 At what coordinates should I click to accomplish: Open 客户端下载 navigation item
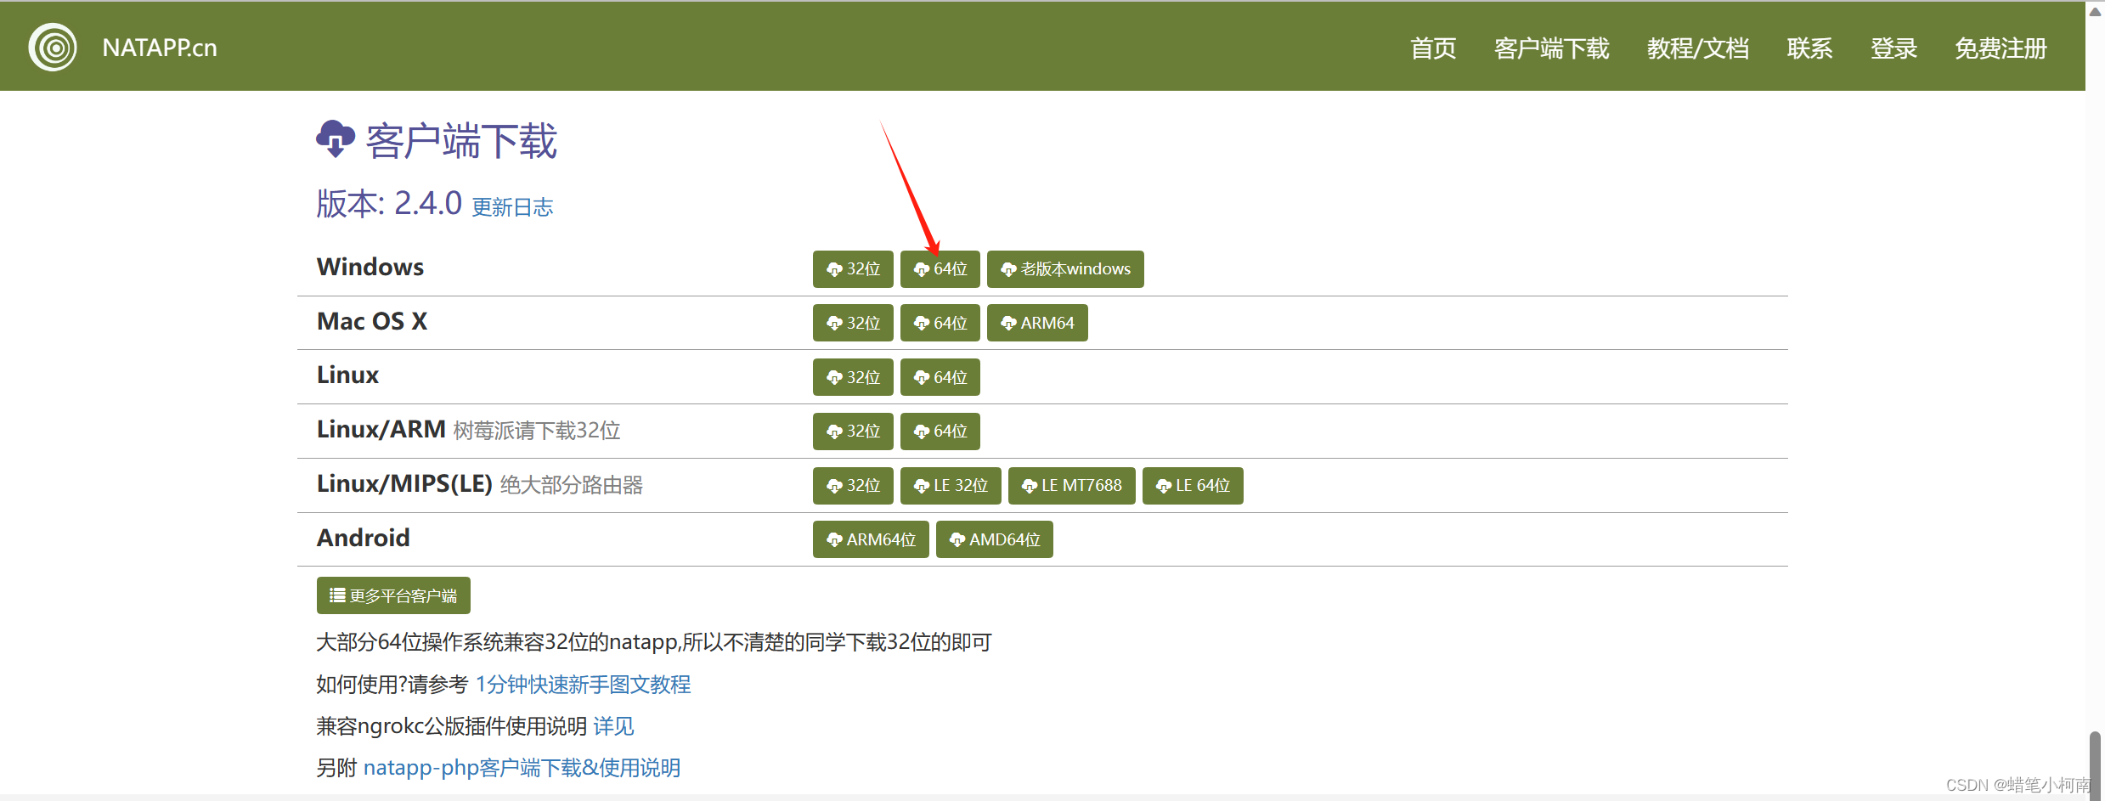(x=1551, y=48)
